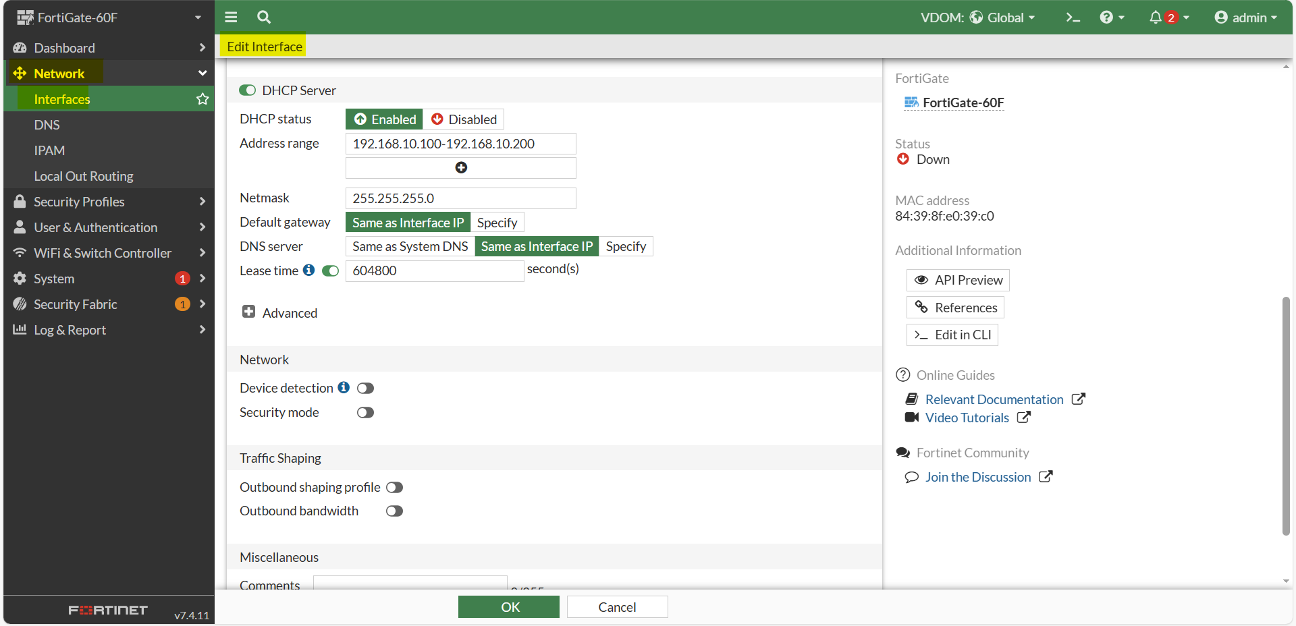Viewport: 1296px width, 626px height.
Task: Expand the Log & Report chevron
Action: 202,330
